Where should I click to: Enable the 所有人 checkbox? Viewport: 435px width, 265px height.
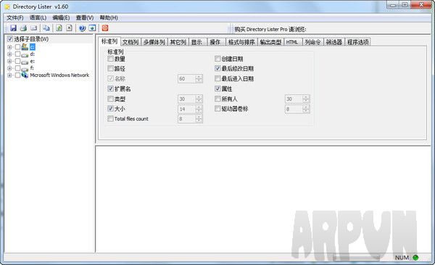pos(217,99)
